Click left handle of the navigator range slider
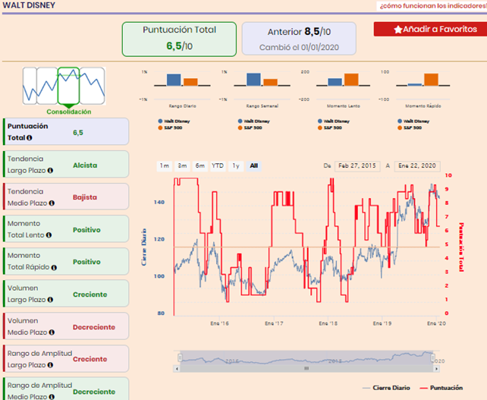The image size is (487, 400). (x=180, y=357)
